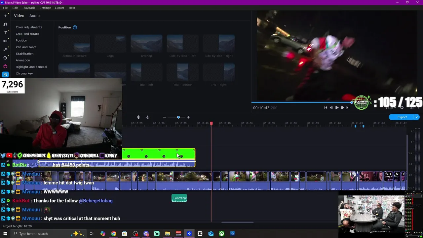Zoom in timeline with plus icon
Viewport: 423px width, 238px height.
[x=188, y=117]
